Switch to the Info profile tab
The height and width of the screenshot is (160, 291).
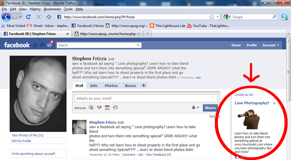94,86
